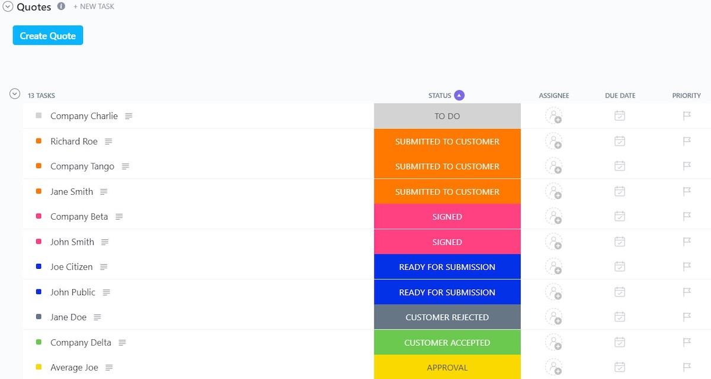Click the Create Quote button
Viewport: 711px width, 379px height.
tap(48, 36)
